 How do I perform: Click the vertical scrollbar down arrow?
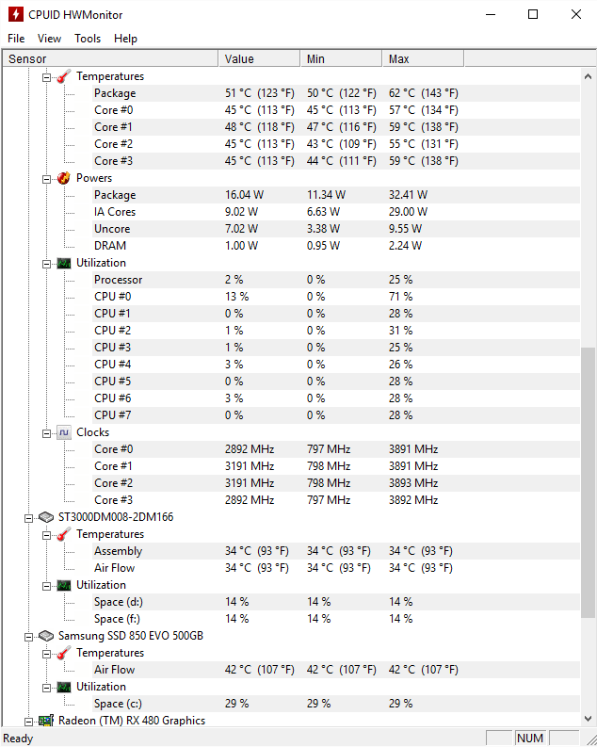(x=588, y=719)
